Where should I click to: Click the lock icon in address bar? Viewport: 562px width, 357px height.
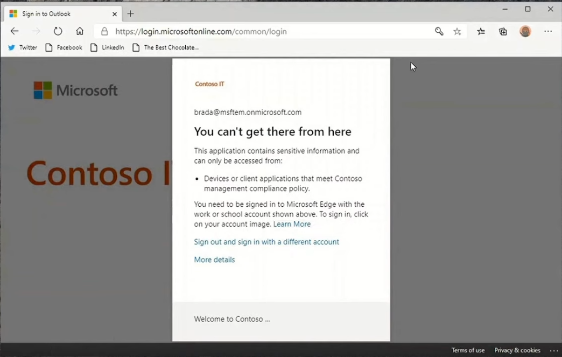point(104,32)
